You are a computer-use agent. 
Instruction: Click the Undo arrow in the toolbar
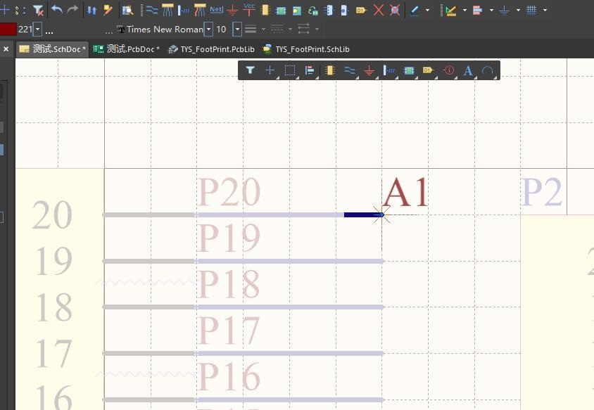tap(57, 10)
